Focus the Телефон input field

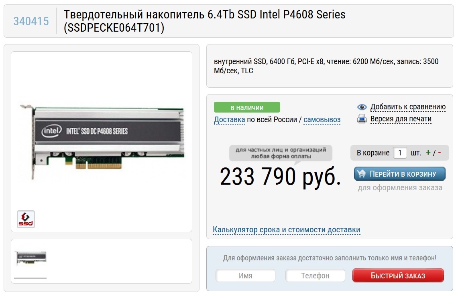315,276
